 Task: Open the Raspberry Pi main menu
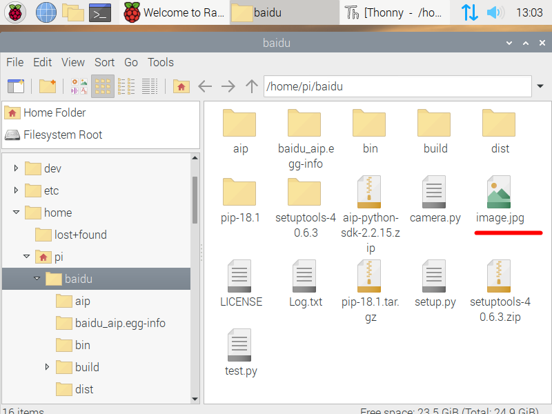coord(14,12)
